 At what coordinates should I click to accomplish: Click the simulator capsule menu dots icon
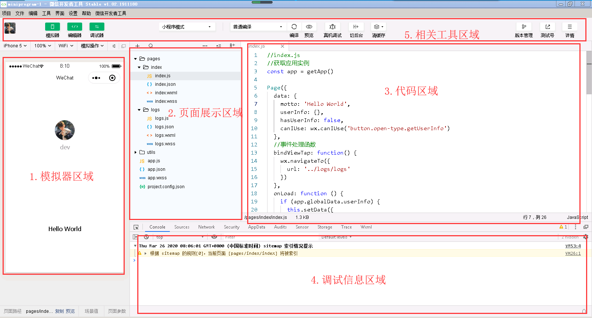[x=96, y=78]
